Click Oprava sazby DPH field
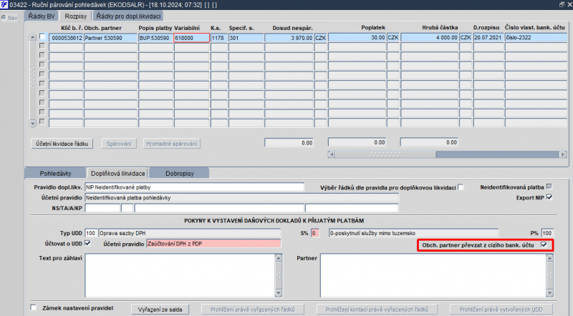The width and height of the screenshot is (573, 316). click(x=189, y=233)
